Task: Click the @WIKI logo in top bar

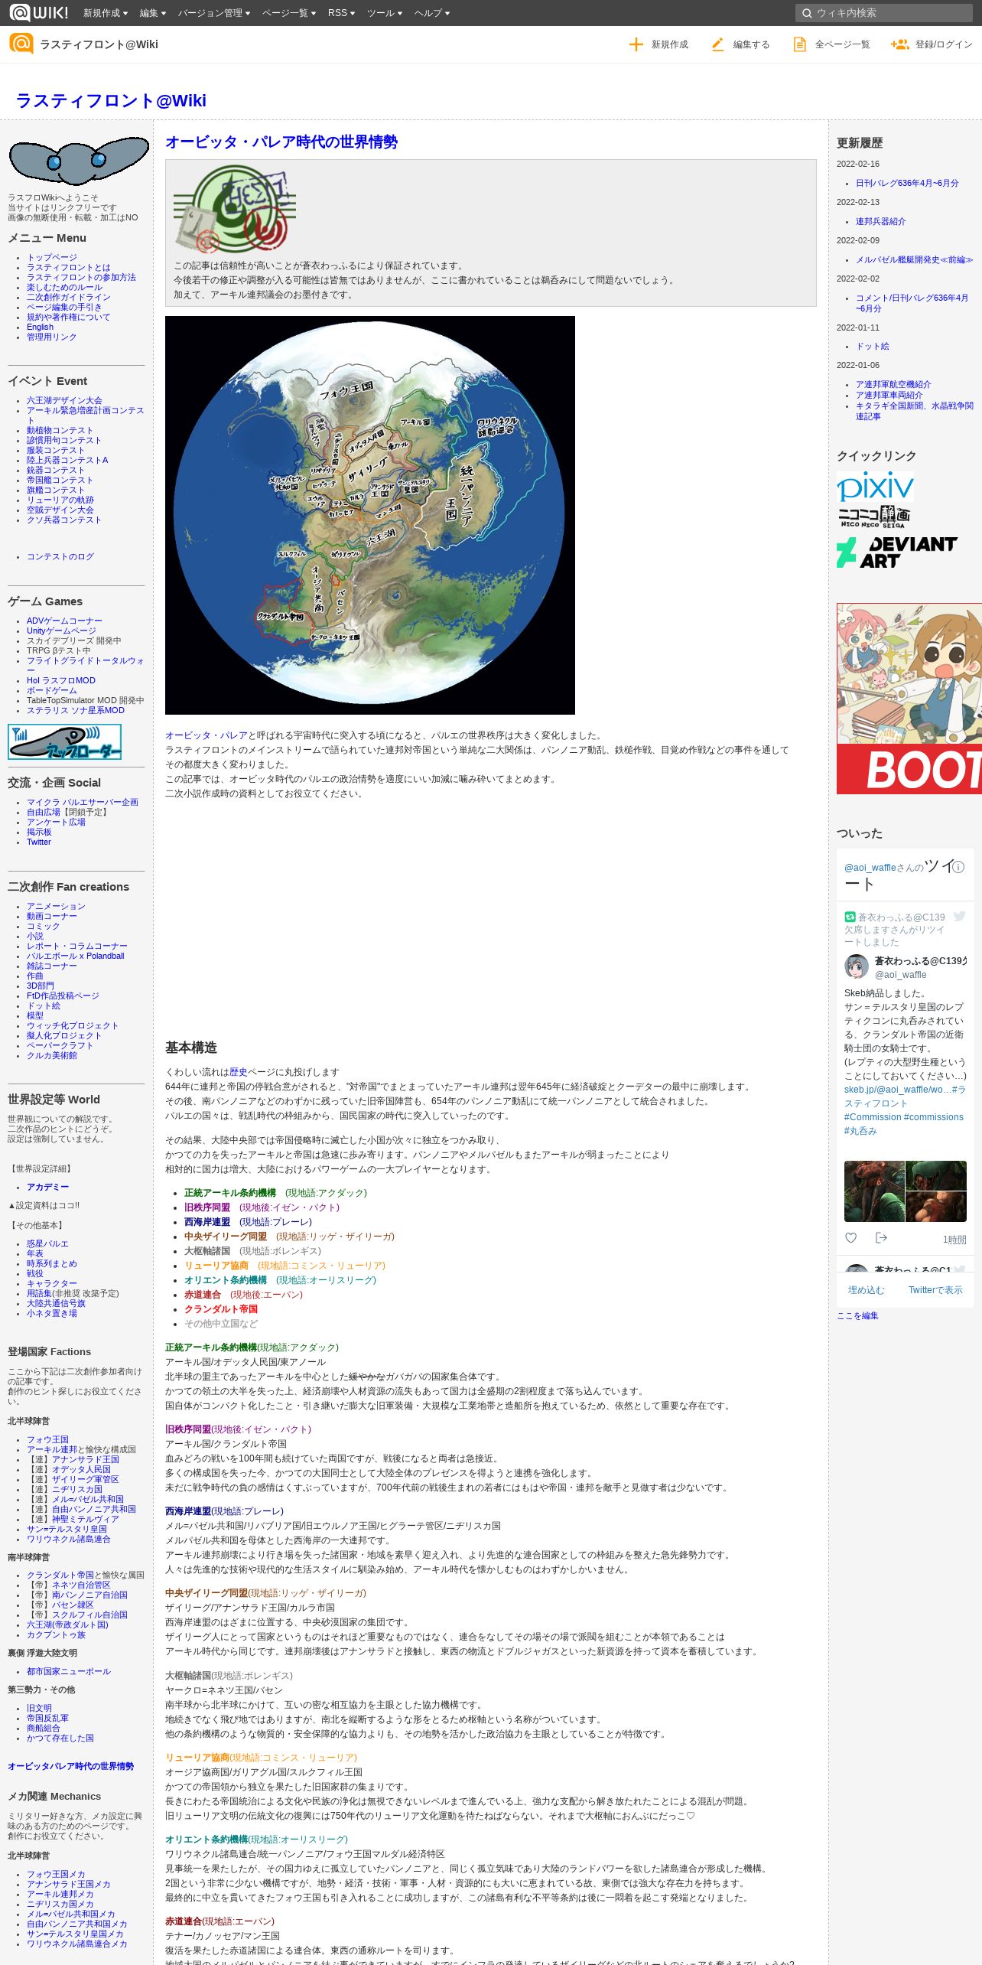Action: (38, 12)
